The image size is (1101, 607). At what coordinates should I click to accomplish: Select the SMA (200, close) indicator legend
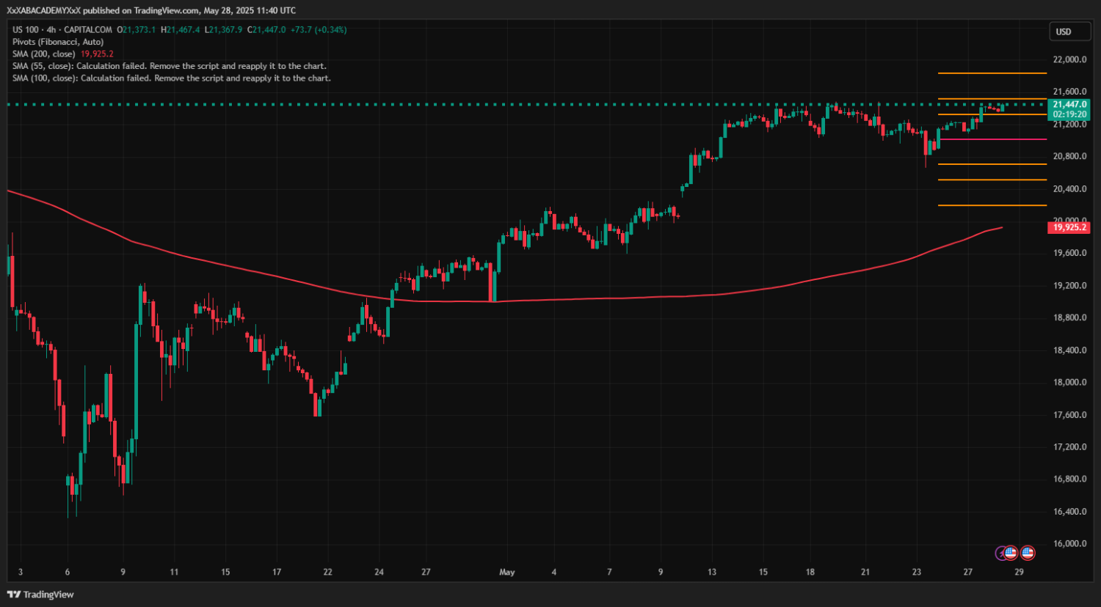click(x=44, y=54)
